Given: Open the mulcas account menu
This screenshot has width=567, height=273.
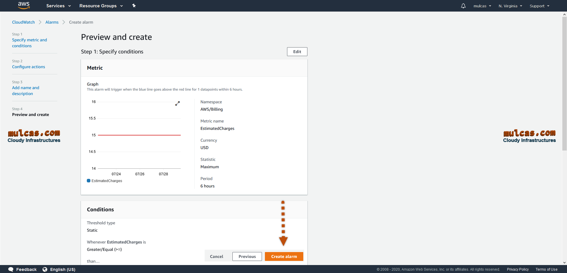Looking at the screenshot, I should point(482,6).
